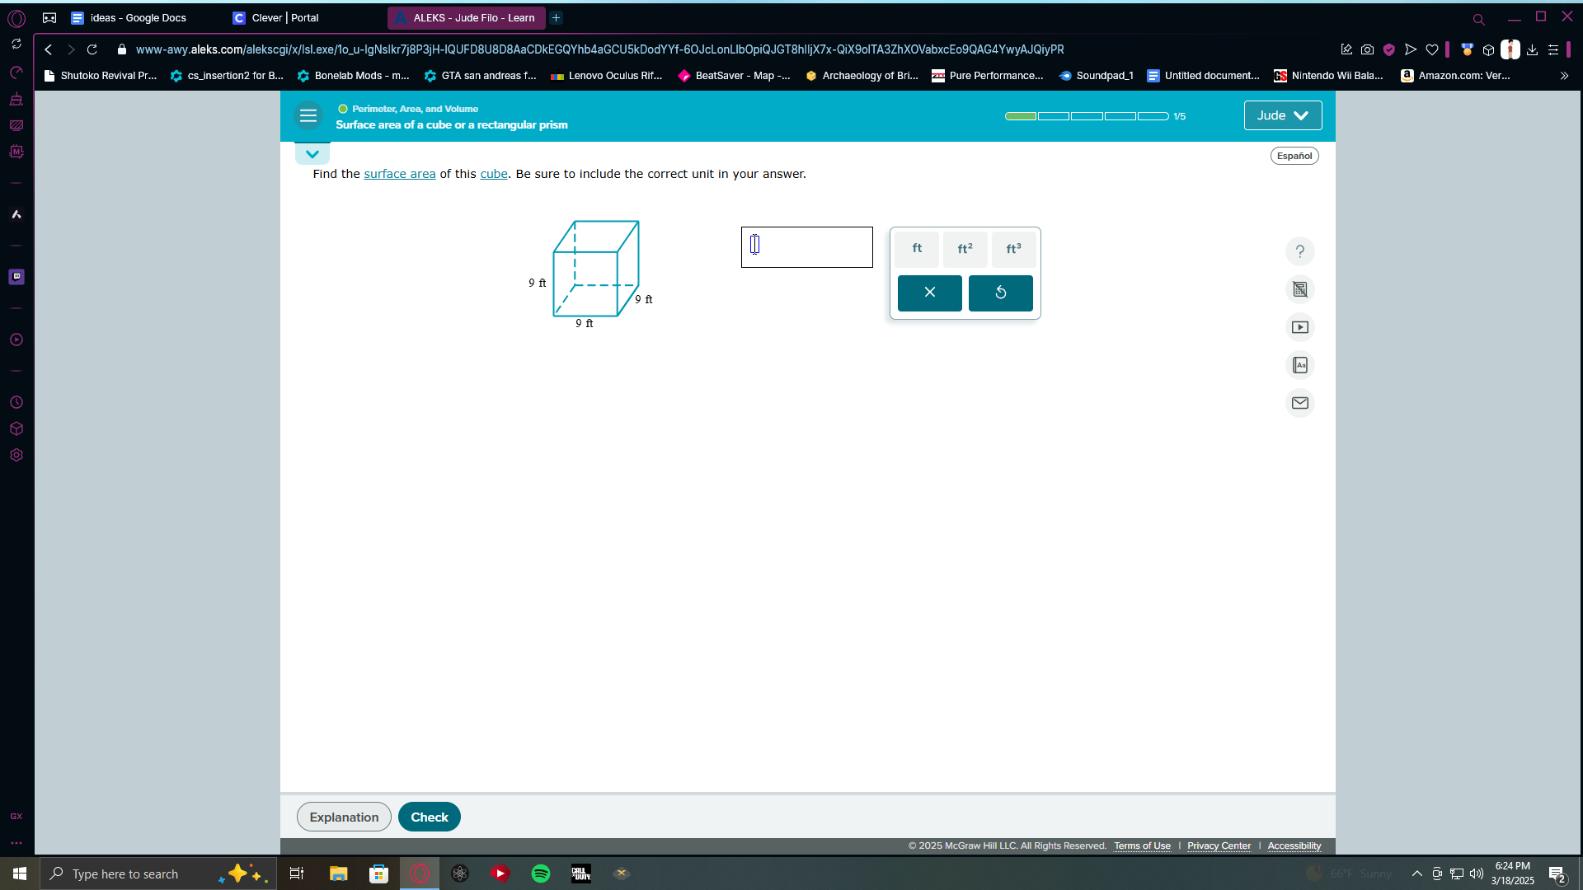The height and width of the screenshot is (890, 1583).
Task: Open GTA san andreas bookmark
Action: 480,76
